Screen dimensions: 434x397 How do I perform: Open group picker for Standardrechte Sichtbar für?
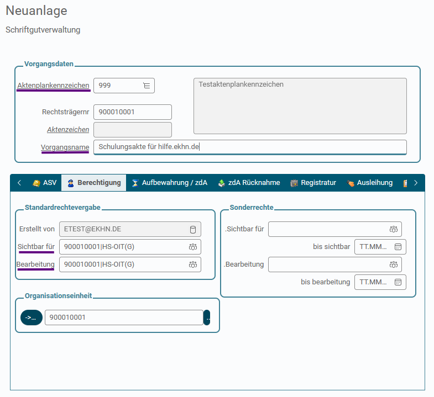click(x=193, y=247)
